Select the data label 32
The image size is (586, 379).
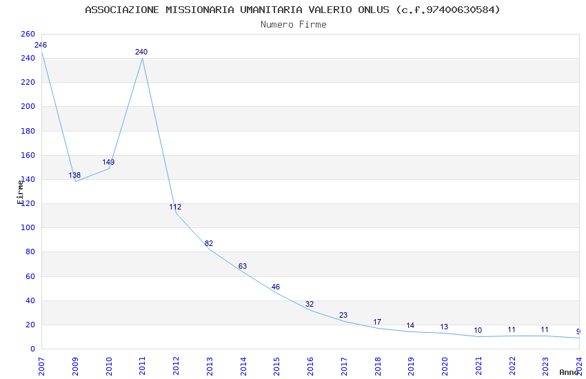click(310, 304)
